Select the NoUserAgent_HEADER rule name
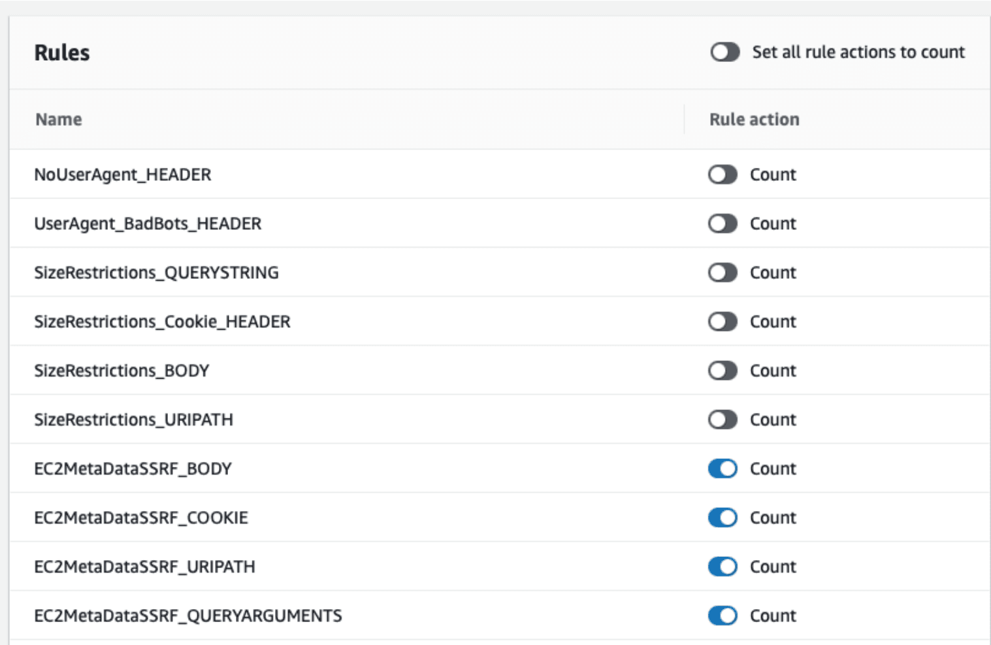Viewport: 991px width, 645px height. 123,175
